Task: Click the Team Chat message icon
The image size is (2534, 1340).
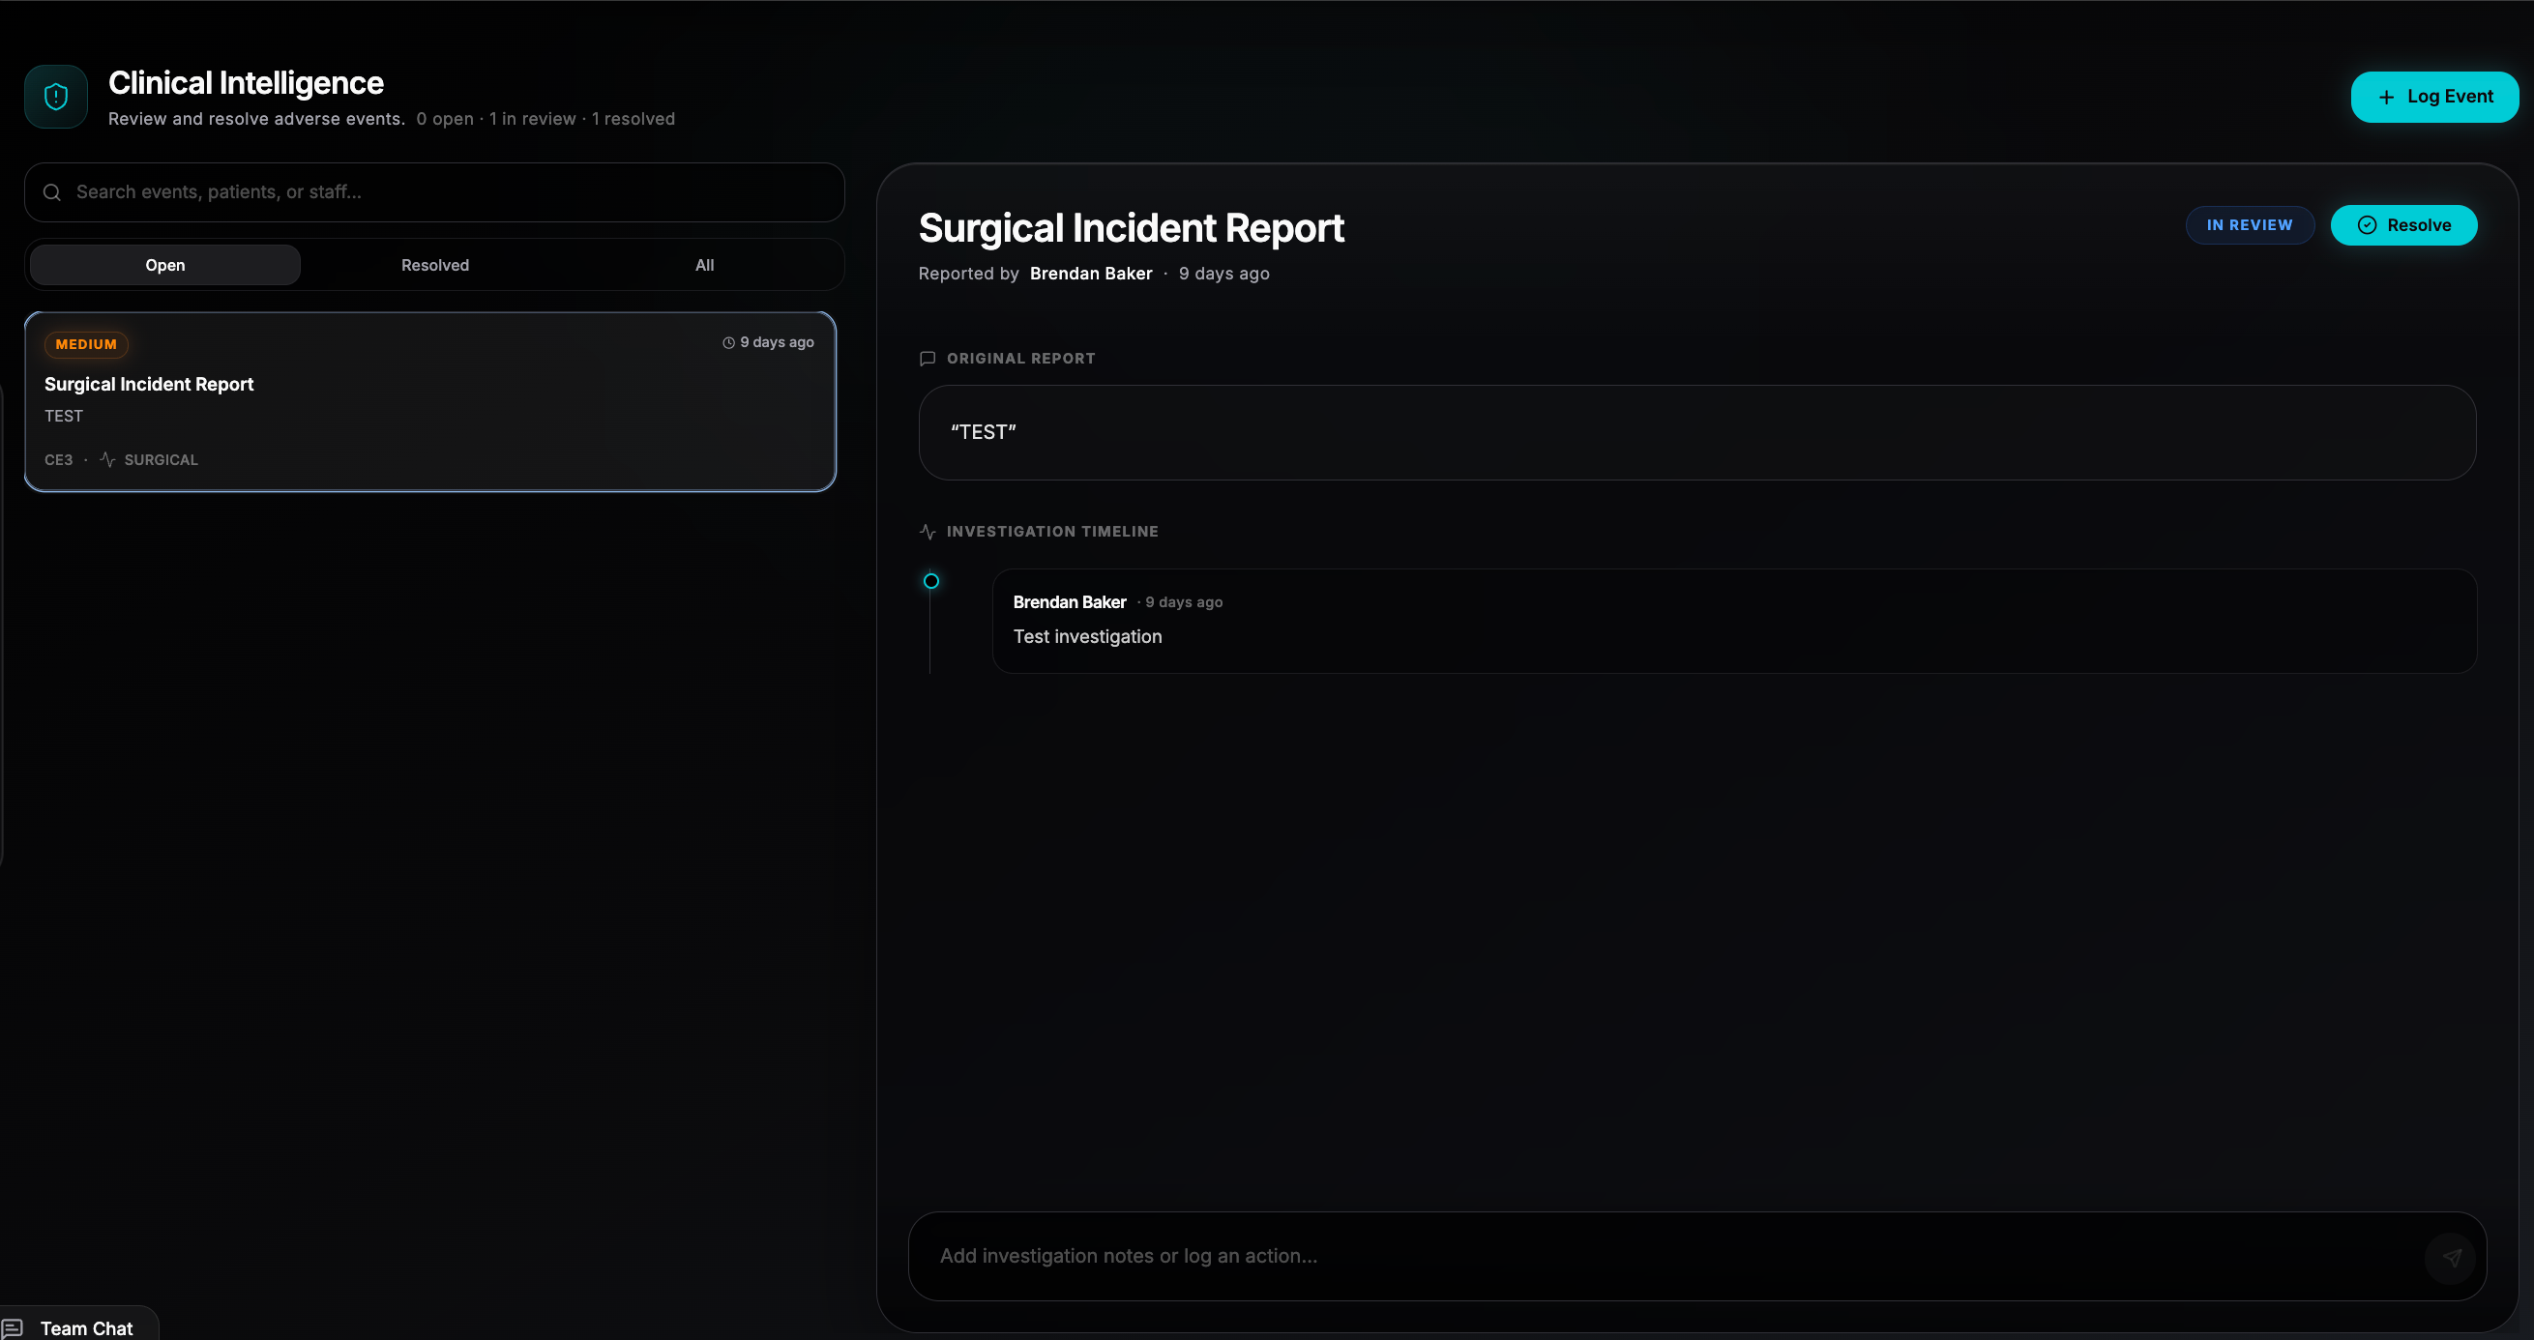Action: click(x=13, y=1328)
